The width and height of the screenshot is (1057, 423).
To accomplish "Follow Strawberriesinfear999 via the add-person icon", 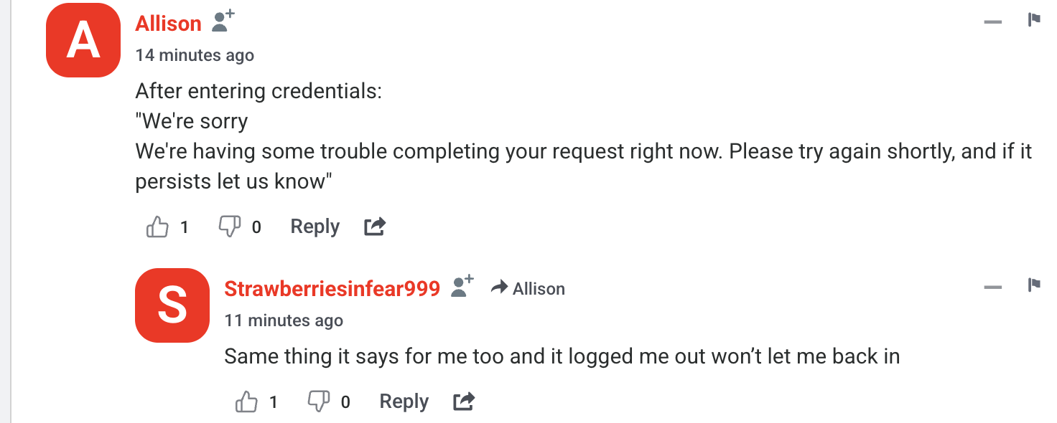I will pos(460,284).
